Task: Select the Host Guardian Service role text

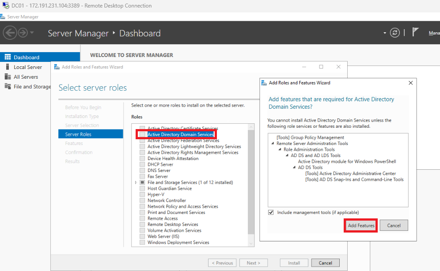Action: pyautogui.click(x=170, y=188)
